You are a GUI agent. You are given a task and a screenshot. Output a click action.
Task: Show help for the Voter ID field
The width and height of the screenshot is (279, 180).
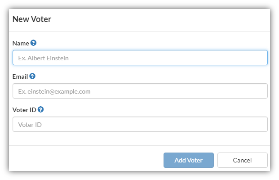coord(40,109)
